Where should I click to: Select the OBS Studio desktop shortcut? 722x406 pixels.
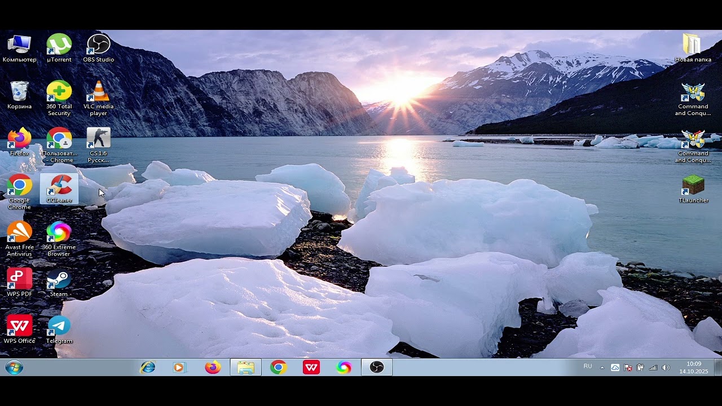[x=99, y=48]
